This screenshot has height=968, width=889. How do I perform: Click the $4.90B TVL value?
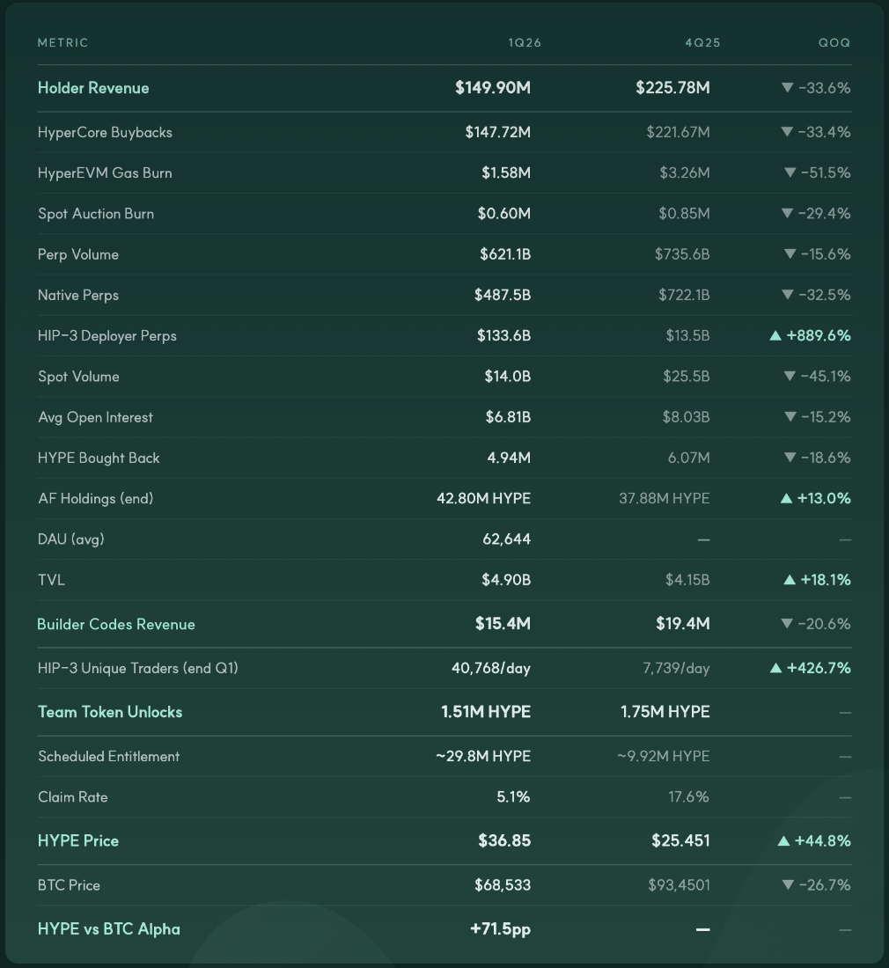point(506,580)
